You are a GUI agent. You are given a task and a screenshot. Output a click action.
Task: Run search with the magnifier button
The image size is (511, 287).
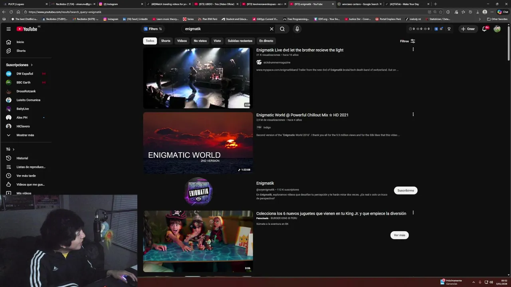click(x=282, y=29)
